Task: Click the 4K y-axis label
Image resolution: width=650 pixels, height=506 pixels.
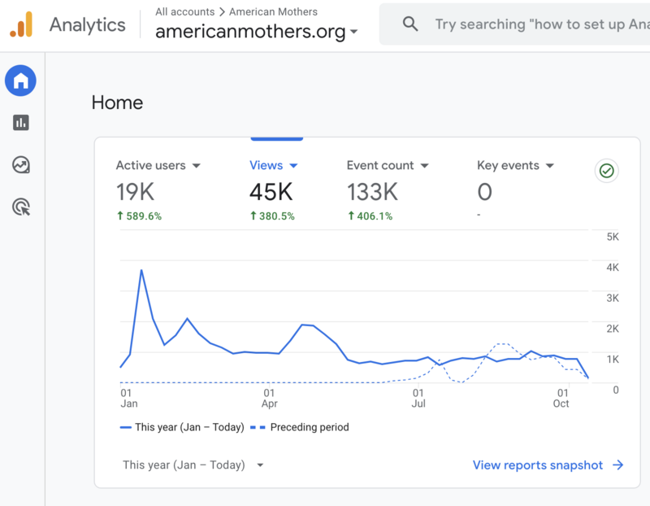Action: (x=613, y=268)
